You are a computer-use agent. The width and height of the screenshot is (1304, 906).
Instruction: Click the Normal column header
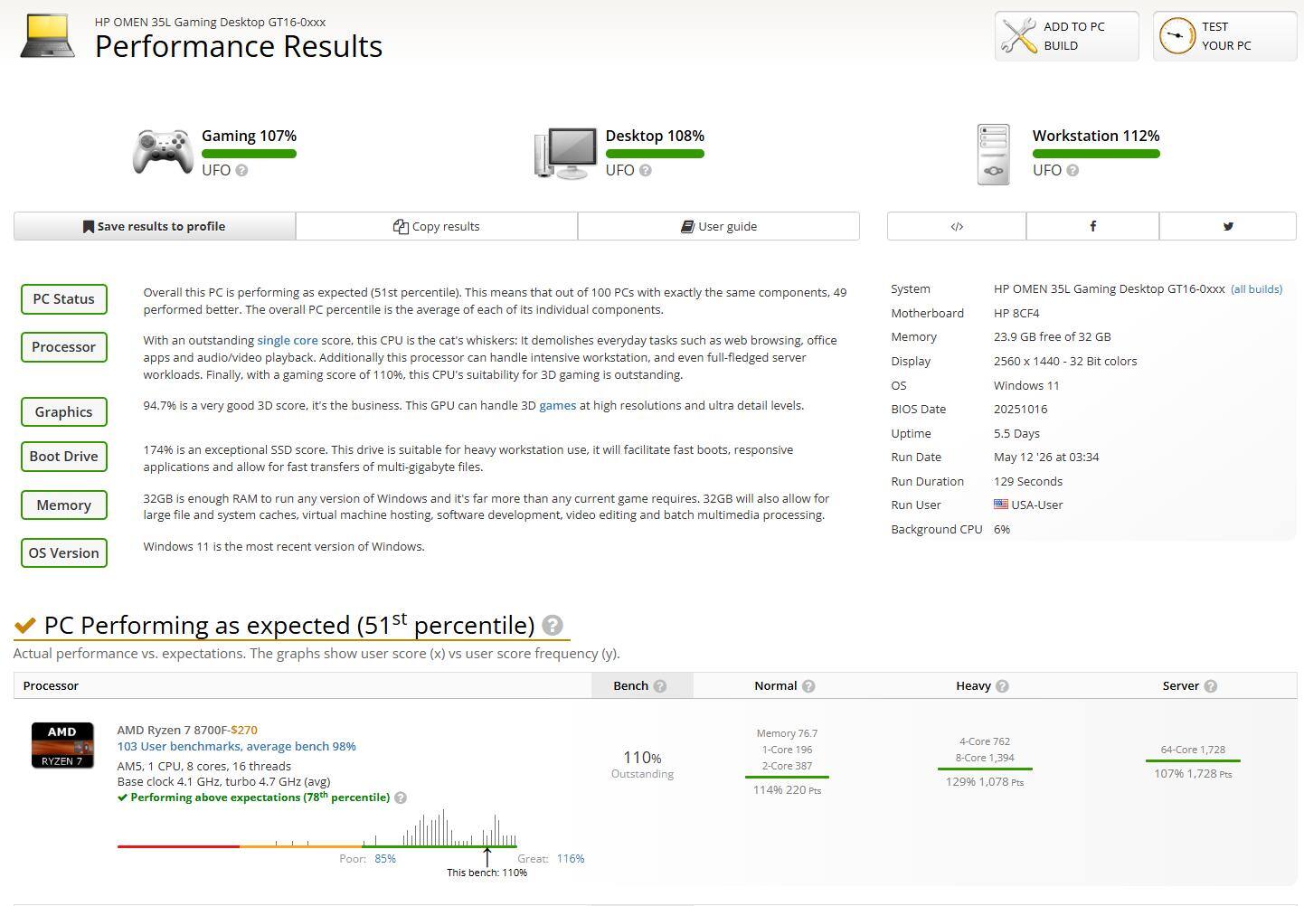(785, 686)
